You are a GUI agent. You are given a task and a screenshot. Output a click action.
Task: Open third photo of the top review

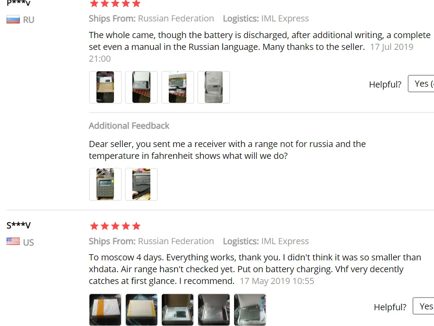pos(178,87)
